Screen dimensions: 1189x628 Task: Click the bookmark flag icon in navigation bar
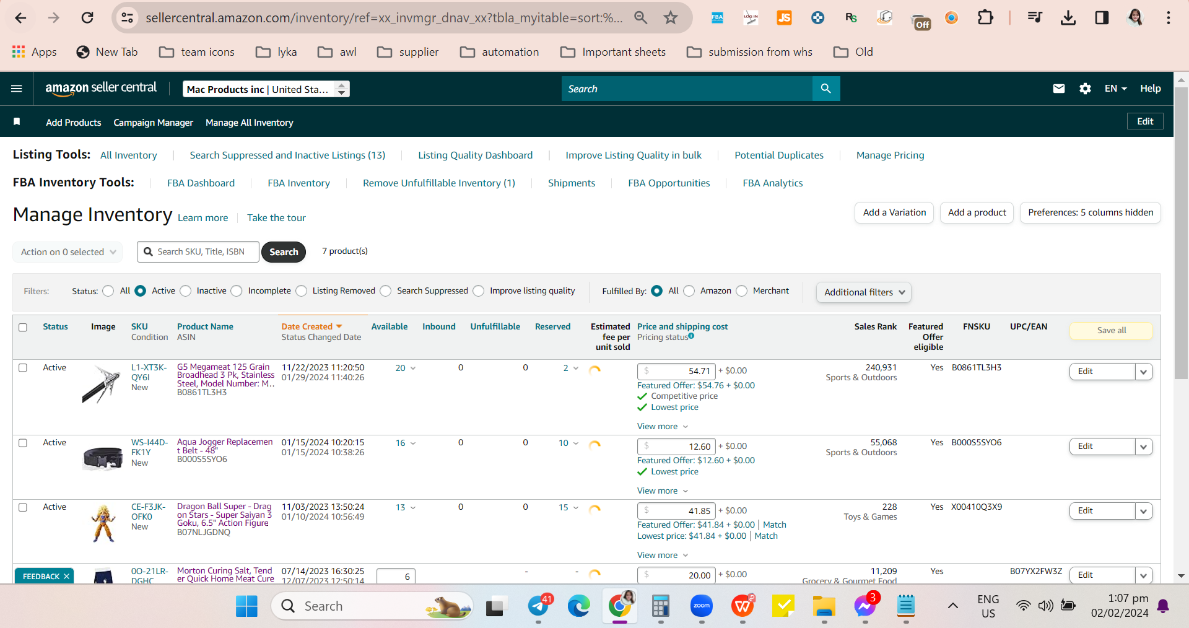tap(17, 122)
